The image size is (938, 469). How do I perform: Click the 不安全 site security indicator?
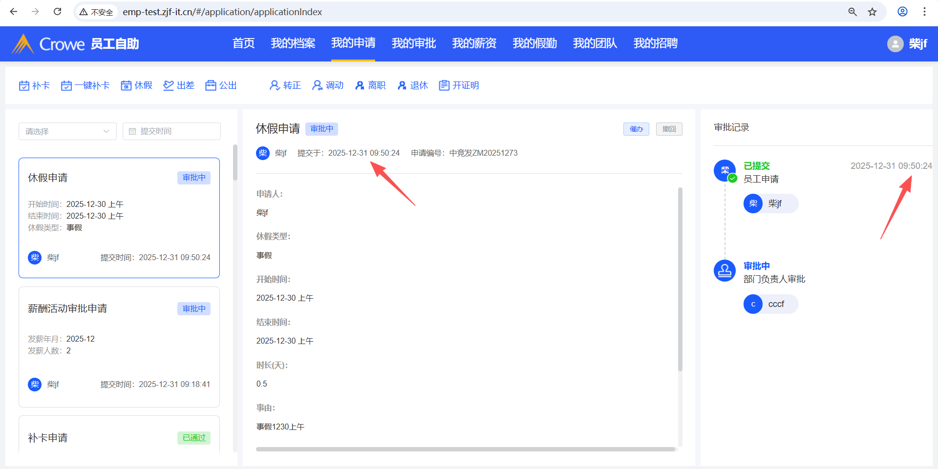coord(97,12)
